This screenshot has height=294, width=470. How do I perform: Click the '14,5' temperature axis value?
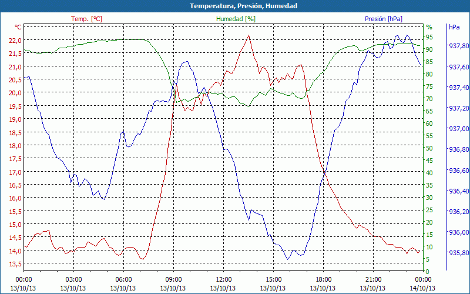[15, 238]
